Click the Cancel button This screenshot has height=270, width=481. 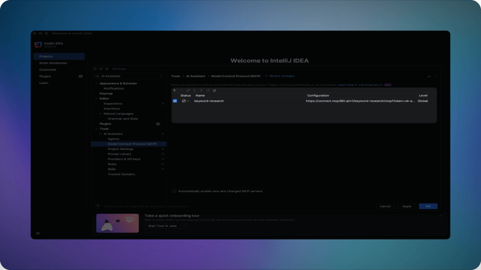(x=385, y=206)
